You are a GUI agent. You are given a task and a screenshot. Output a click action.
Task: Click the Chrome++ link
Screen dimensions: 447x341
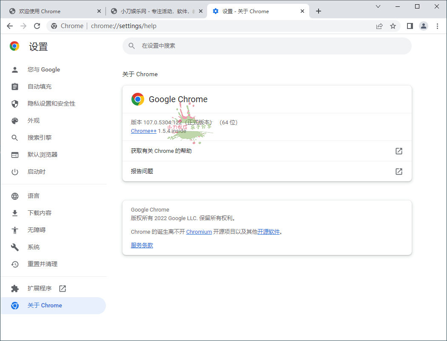pyautogui.click(x=143, y=131)
